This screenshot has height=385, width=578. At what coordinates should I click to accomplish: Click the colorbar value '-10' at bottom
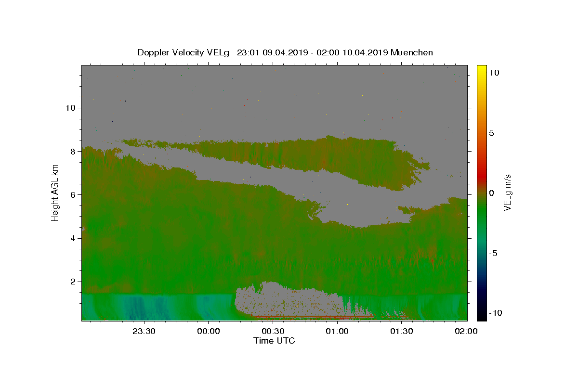point(496,313)
